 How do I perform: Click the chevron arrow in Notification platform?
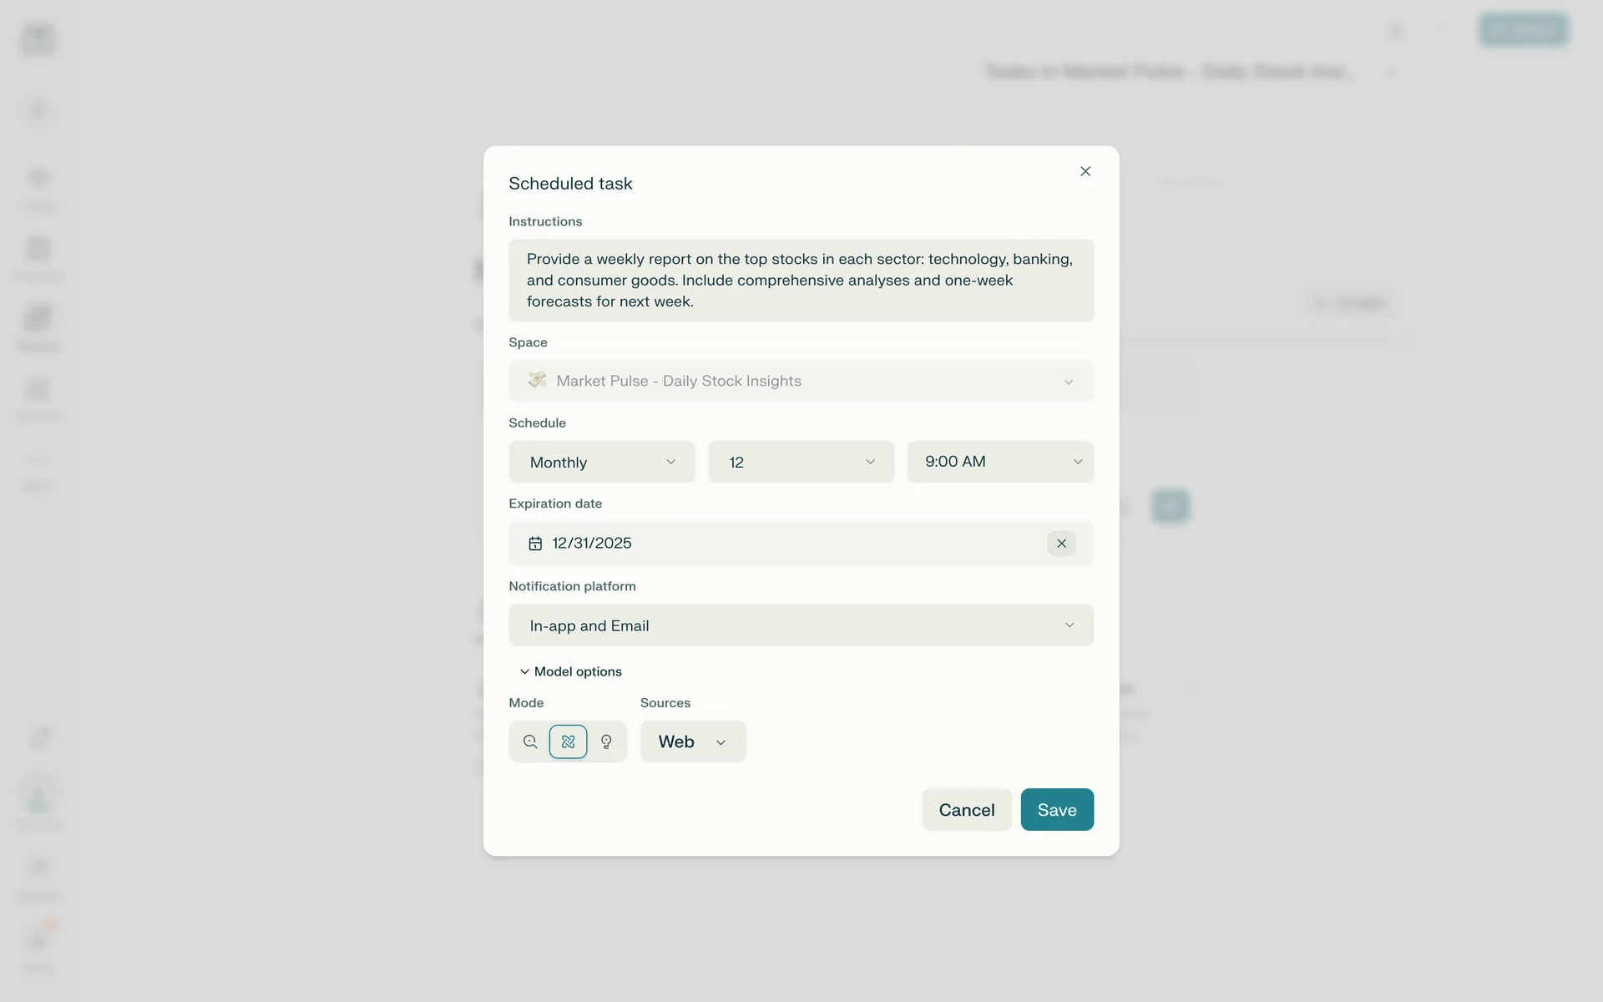coord(1070,625)
